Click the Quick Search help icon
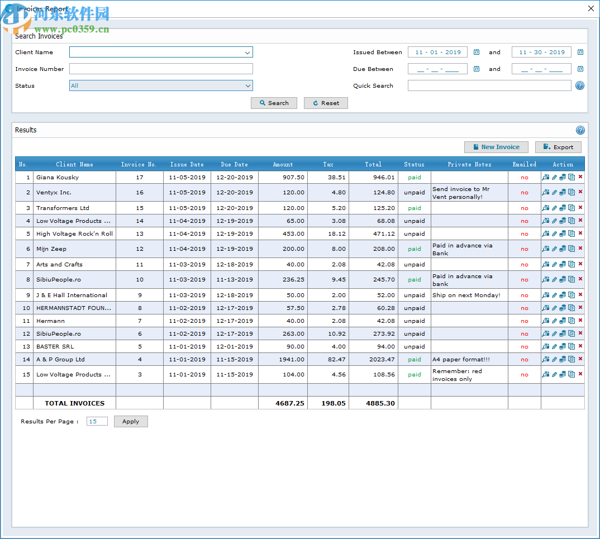This screenshot has height=539, width=600. coord(580,86)
